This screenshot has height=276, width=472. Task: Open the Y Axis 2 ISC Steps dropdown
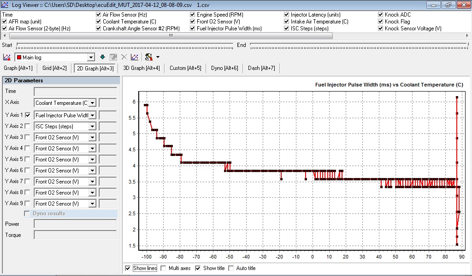93,126
